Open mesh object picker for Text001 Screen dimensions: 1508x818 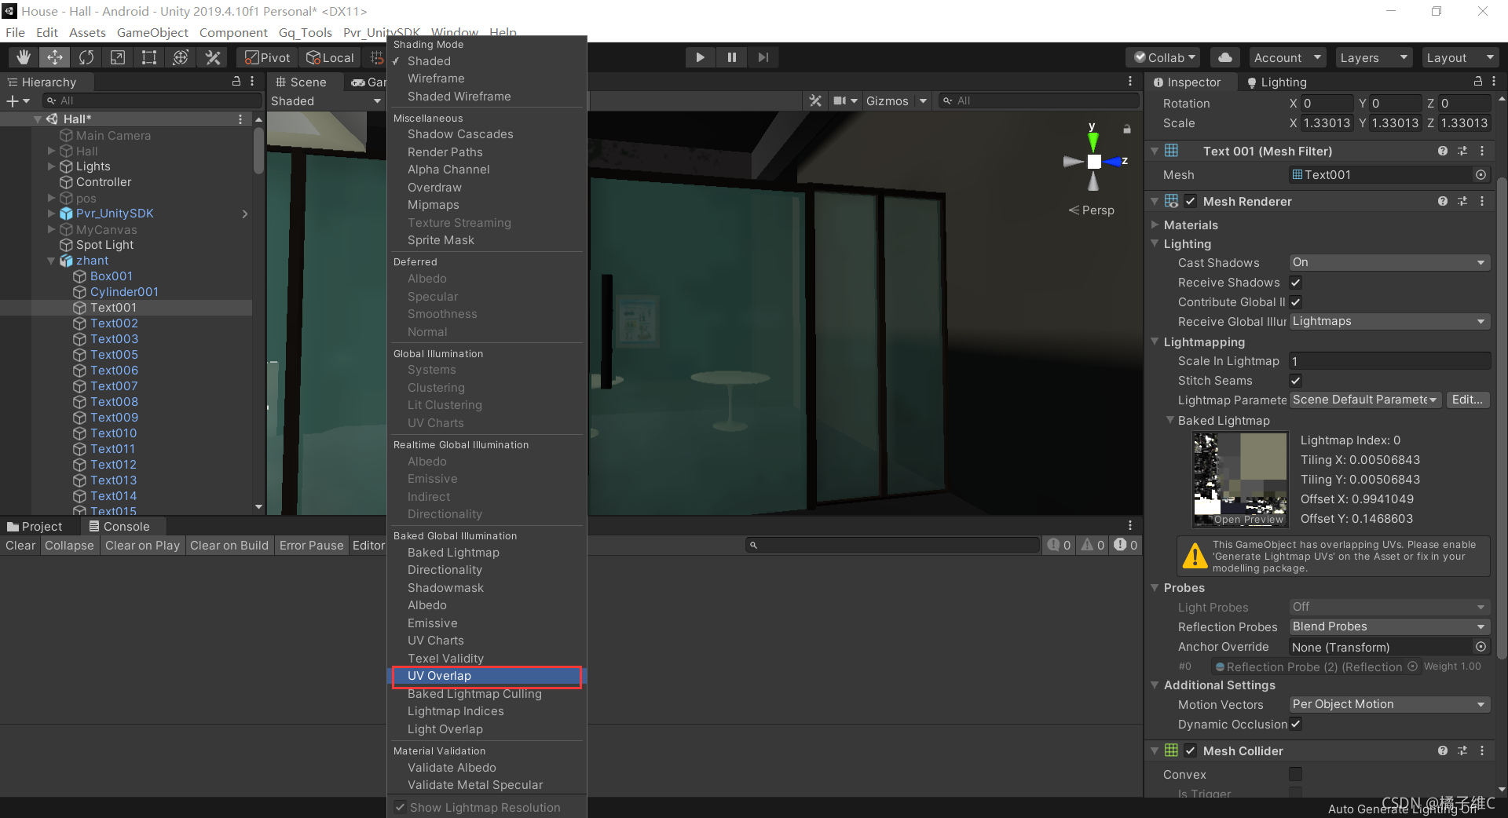[1481, 175]
